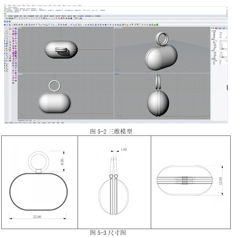Toggle wallpaper 显示 checkbox in properties

pos(220,62)
